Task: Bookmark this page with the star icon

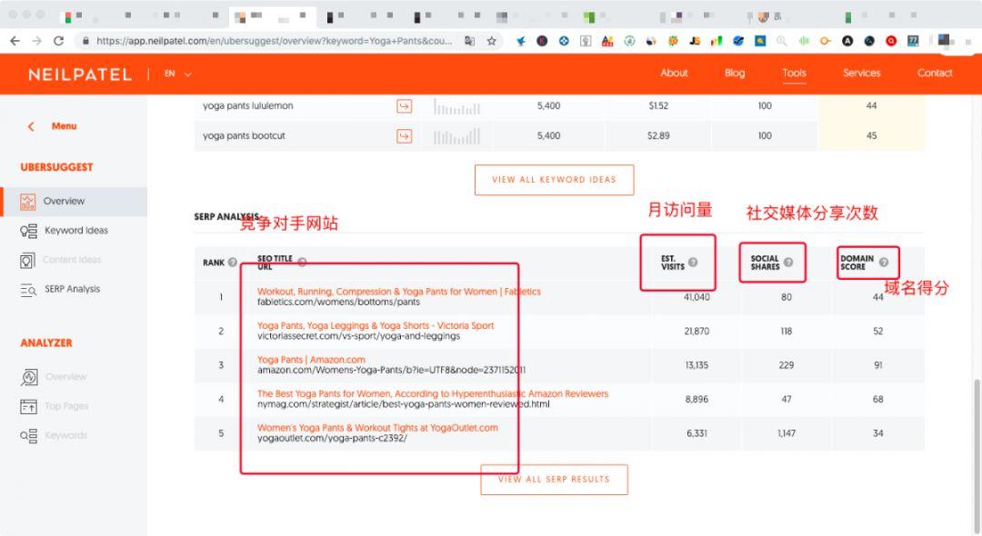Action: tap(492, 41)
